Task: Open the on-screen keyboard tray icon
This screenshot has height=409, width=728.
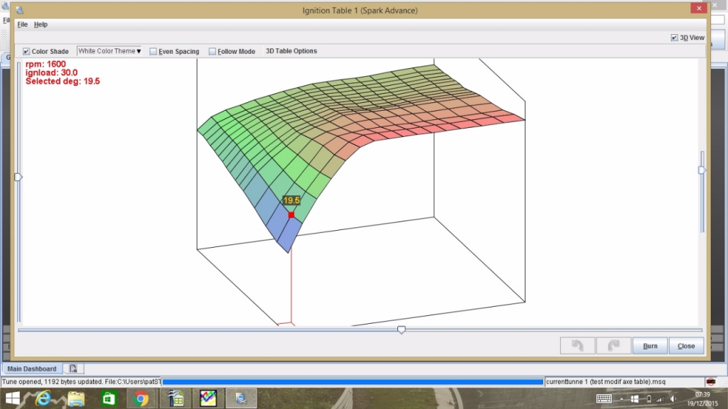Action: pyautogui.click(x=604, y=399)
